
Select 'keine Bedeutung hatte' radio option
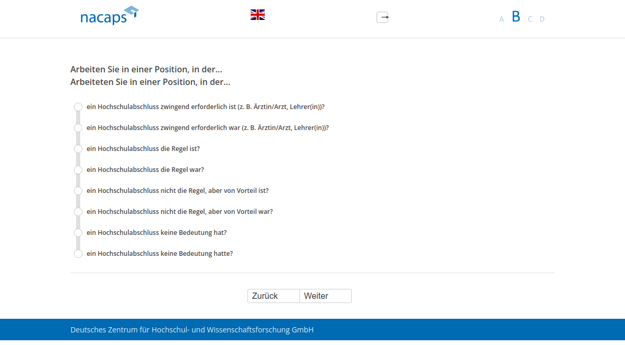pyautogui.click(x=78, y=254)
